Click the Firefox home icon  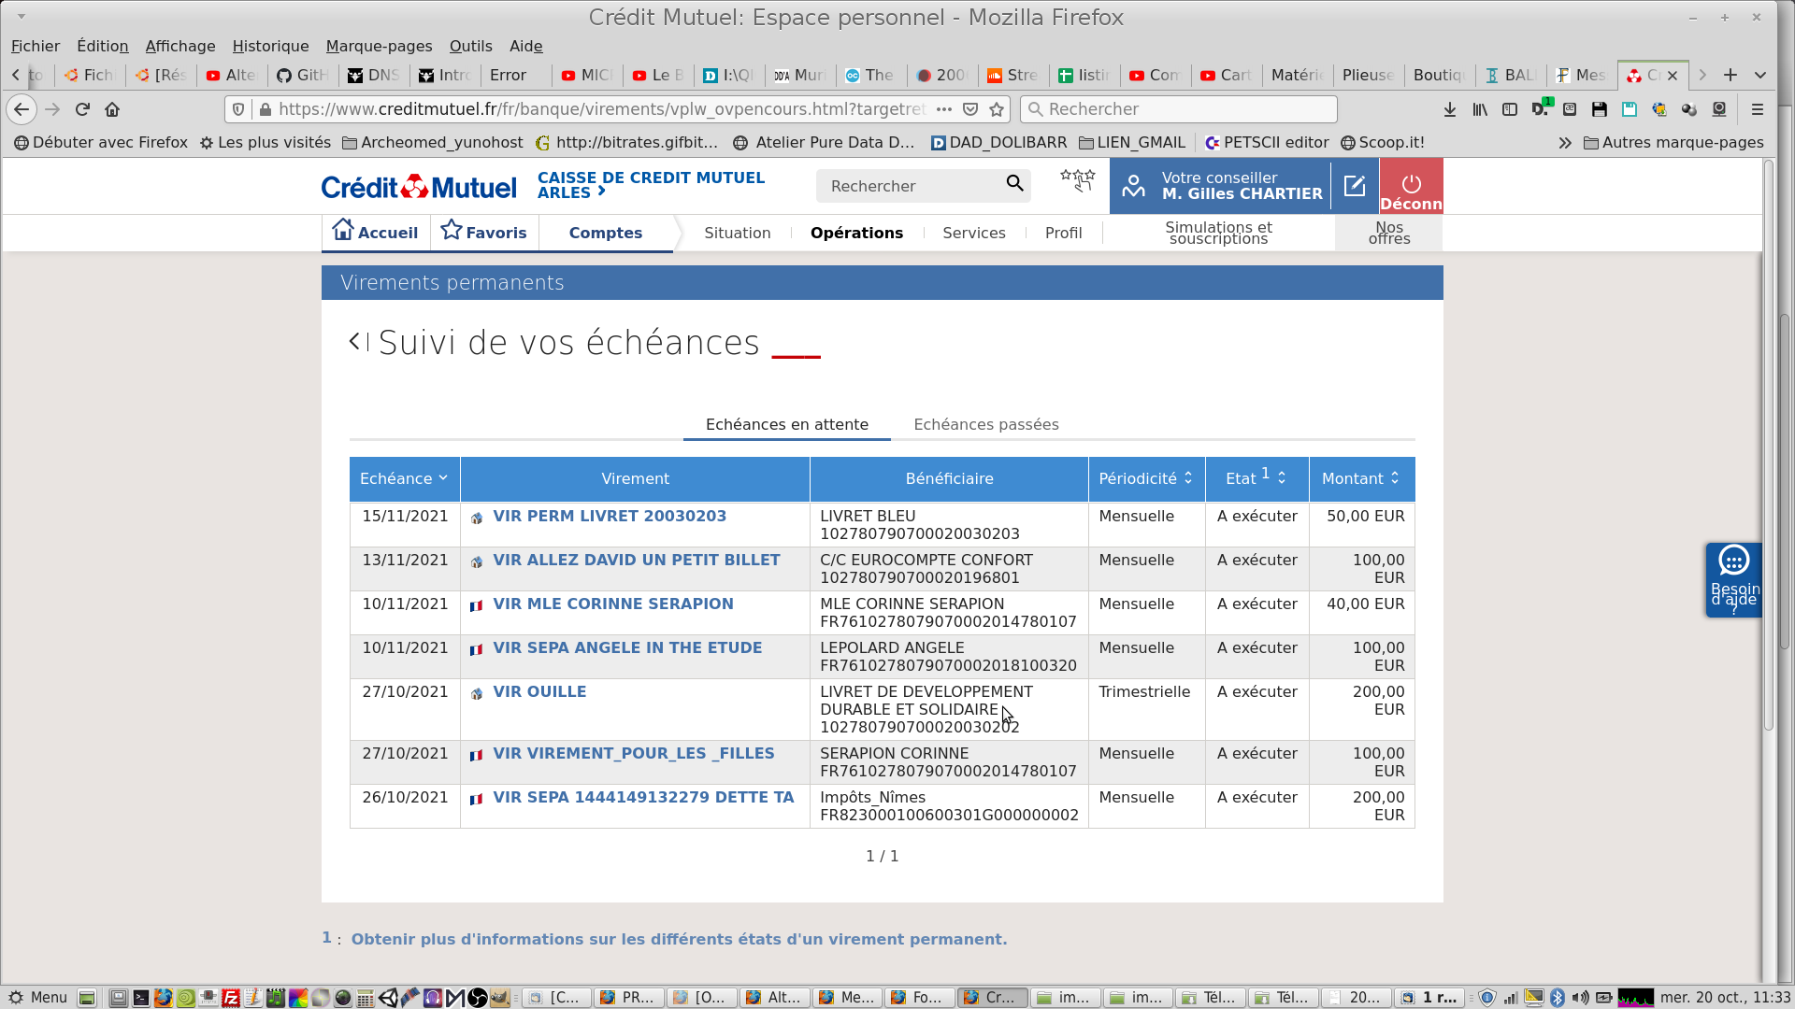click(x=112, y=109)
